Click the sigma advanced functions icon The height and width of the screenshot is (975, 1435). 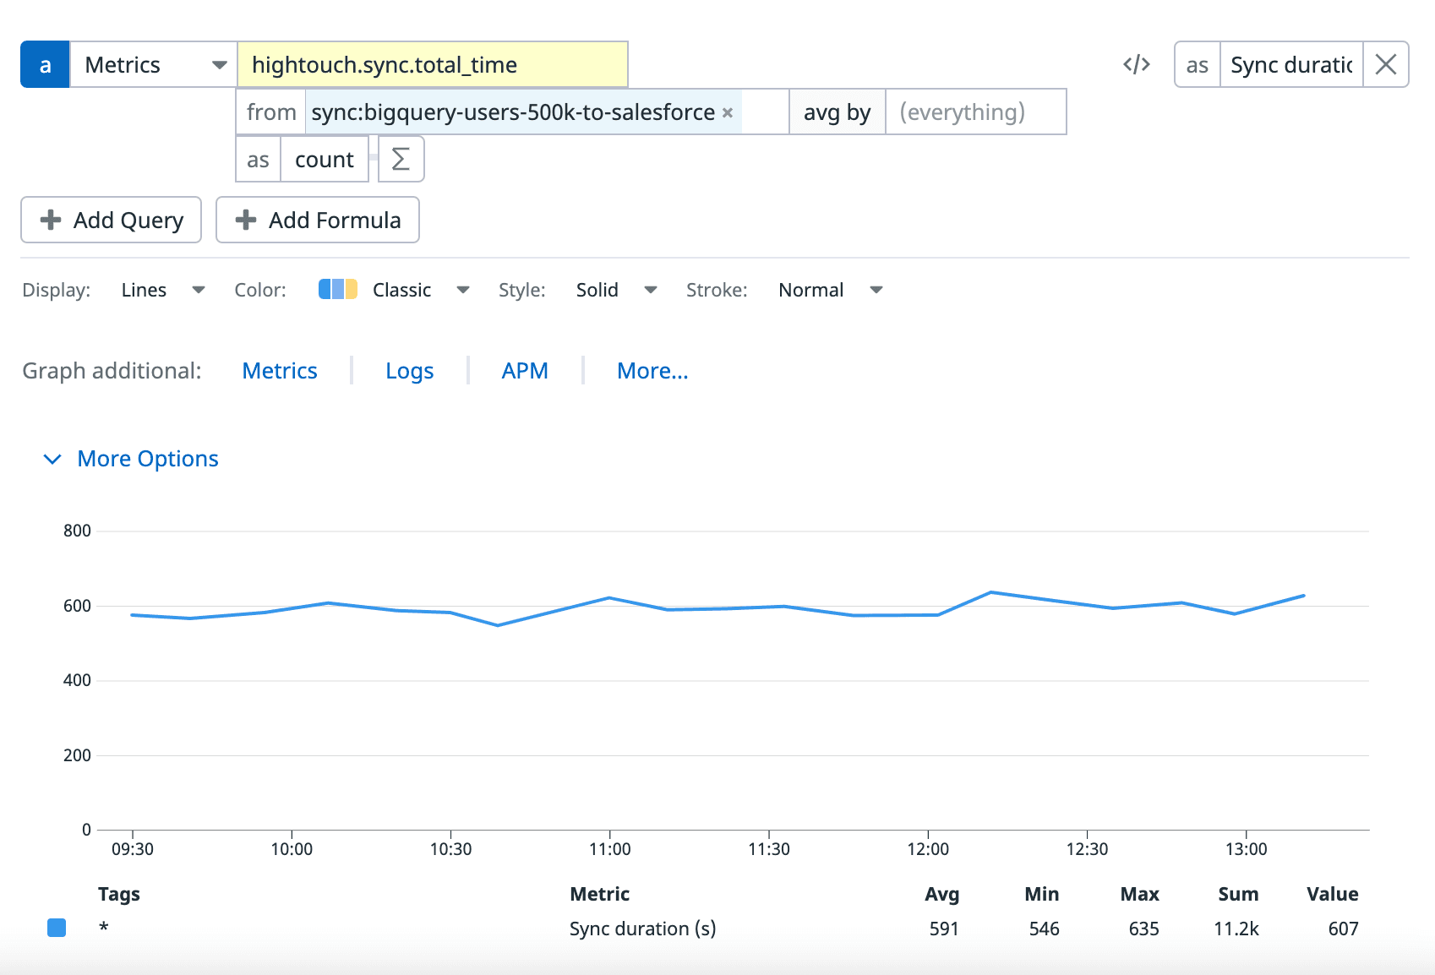[401, 160]
